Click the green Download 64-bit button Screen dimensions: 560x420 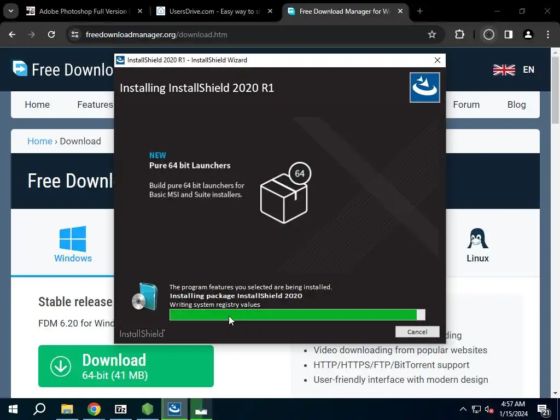[x=126, y=366]
